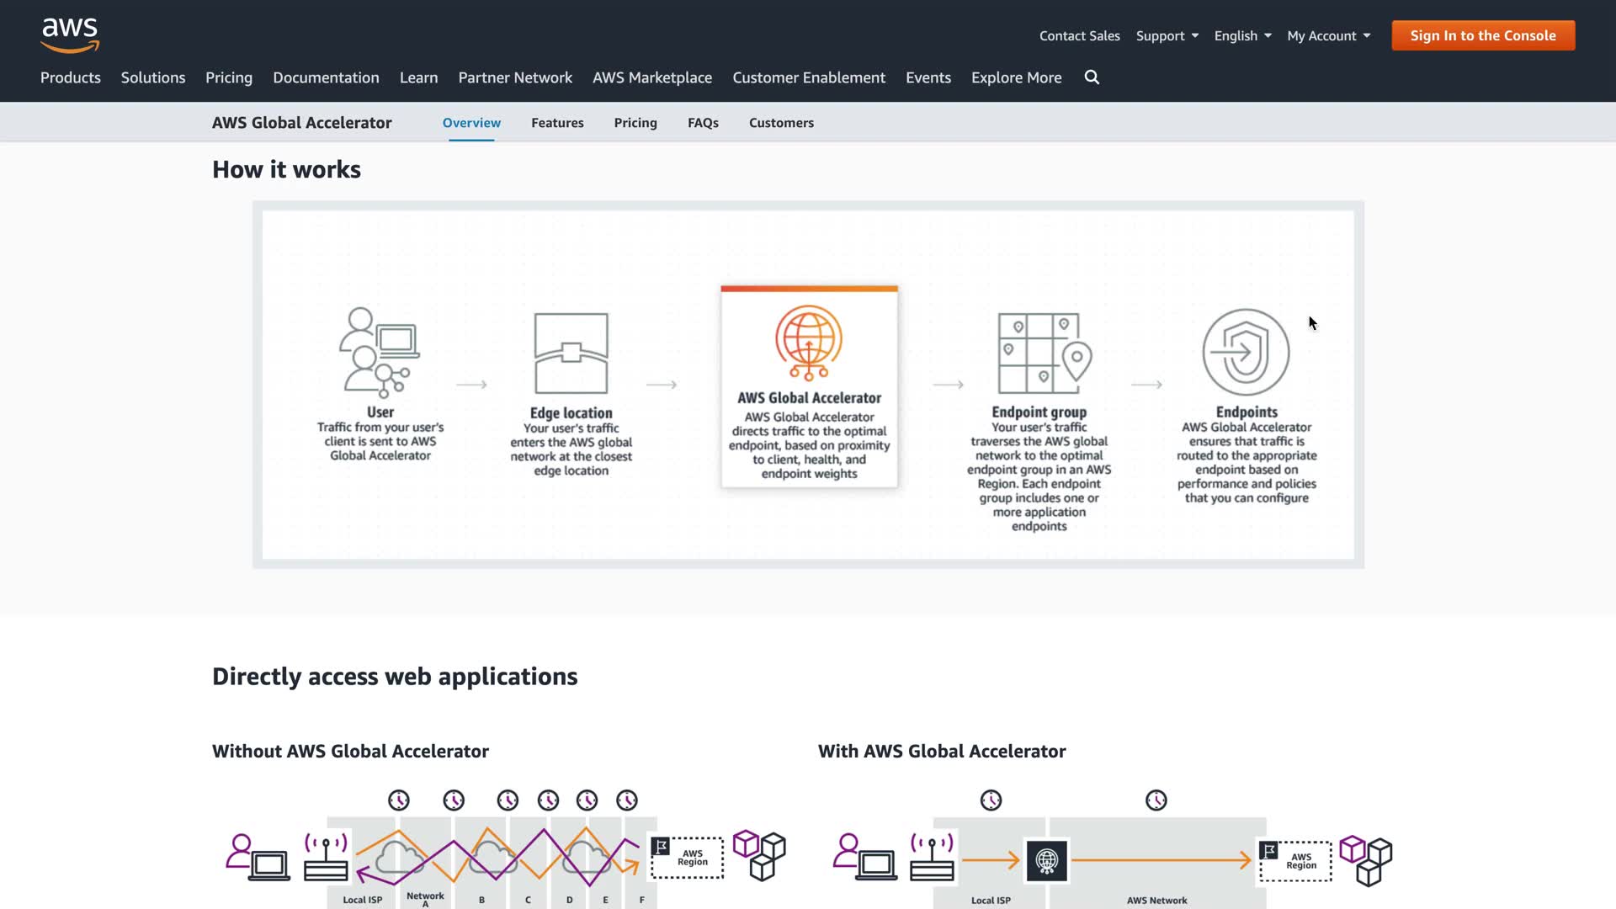Screen dimensions: 1616x909
Task: Click the User diagram icon
Action: (x=380, y=352)
